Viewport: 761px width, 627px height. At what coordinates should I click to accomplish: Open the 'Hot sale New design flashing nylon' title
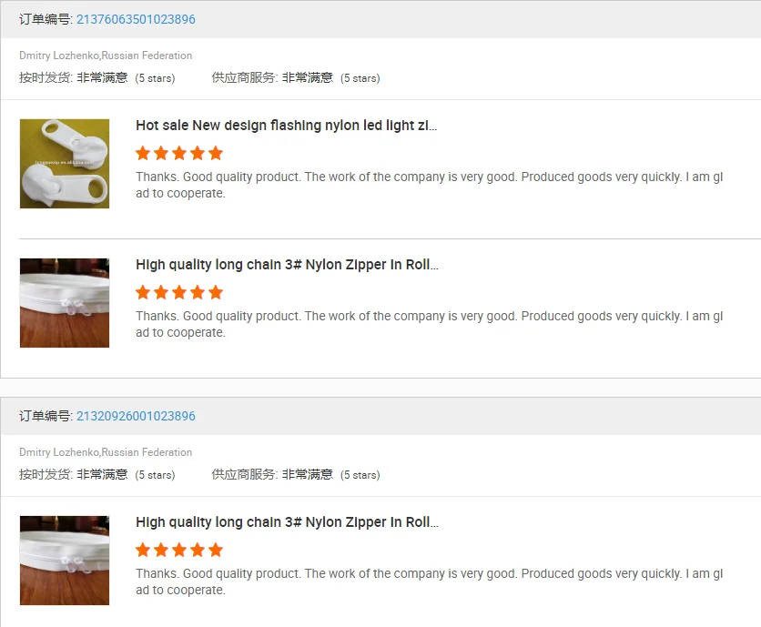286,126
